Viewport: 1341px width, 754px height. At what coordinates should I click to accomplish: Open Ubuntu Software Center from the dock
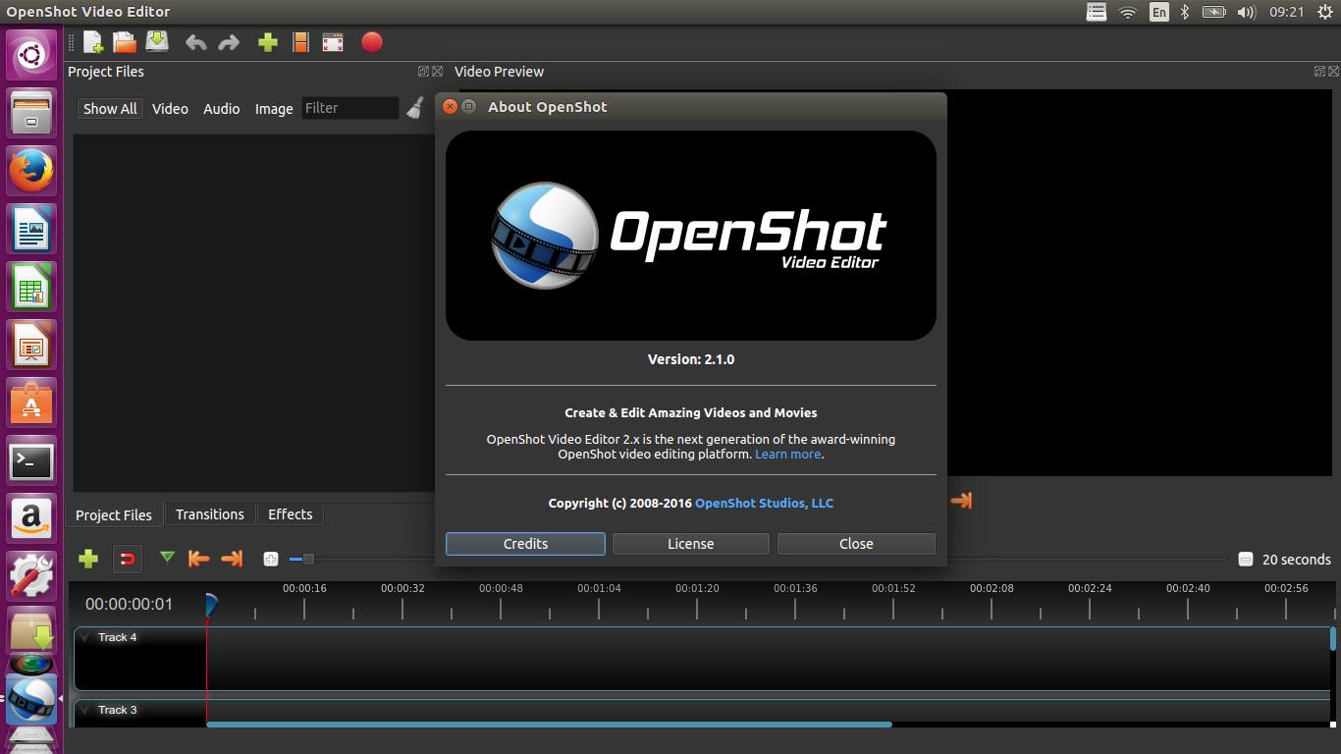31,403
